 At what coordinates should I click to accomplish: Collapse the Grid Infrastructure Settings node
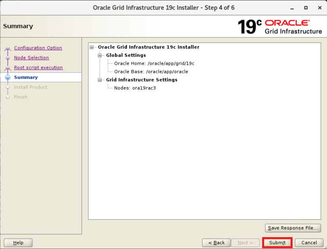pyautogui.click(x=100, y=80)
